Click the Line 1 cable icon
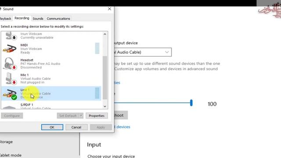This screenshot has width=281, height=158. (x=10, y=94)
